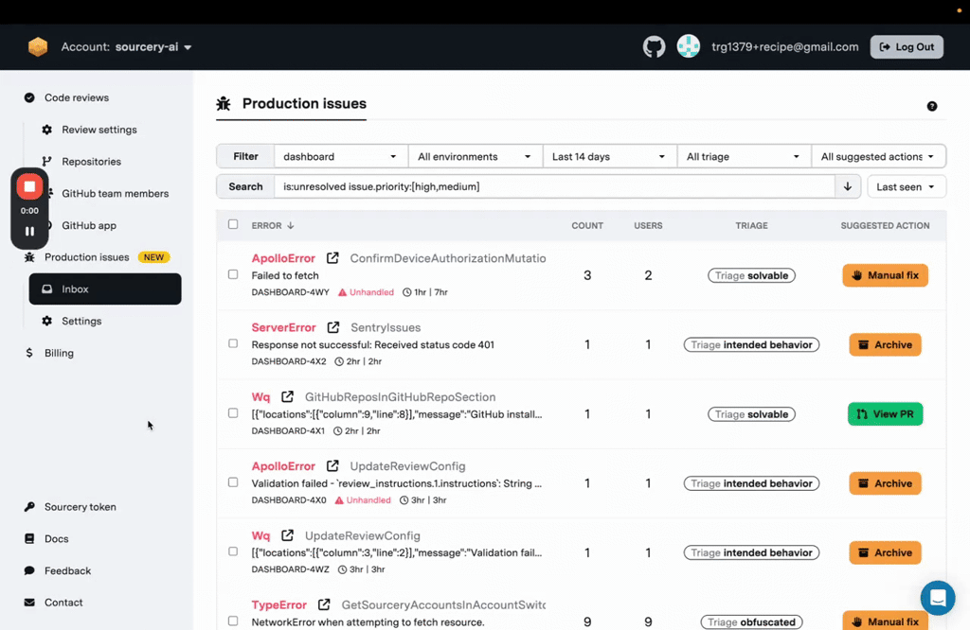The width and height of the screenshot is (970, 630).
Task: Tick the GitHubReposInGitHubRepoSection row checkbox
Action: pos(233,413)
